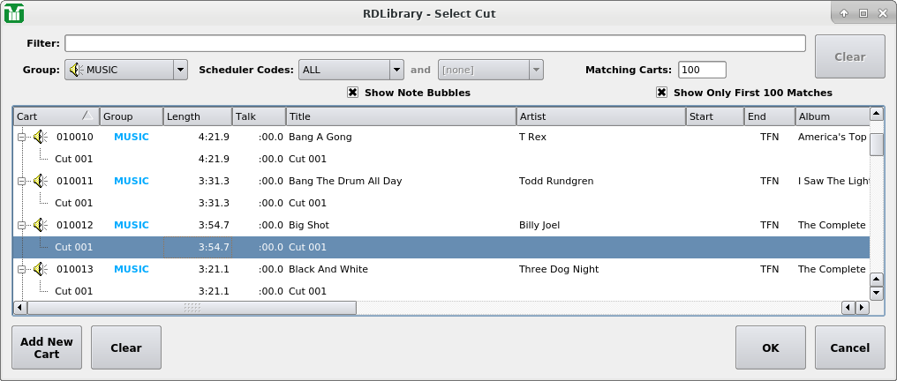
Task: Confirm selection with the OK button
Action: point(770,347)
